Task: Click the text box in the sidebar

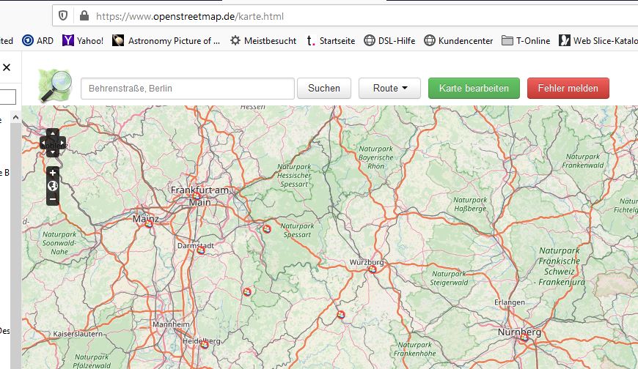Action: (x=8, y=97)
